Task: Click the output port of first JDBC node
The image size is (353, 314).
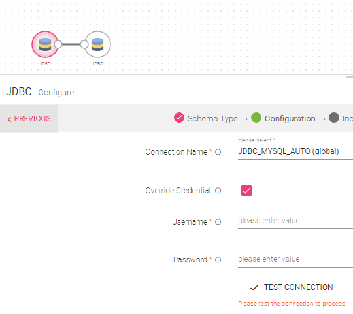Action: (58, 44)
